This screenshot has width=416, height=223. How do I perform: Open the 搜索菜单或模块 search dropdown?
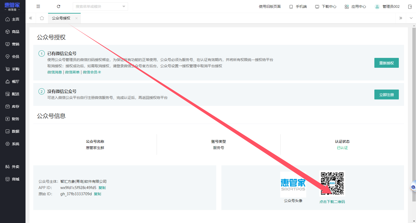pyautogui.click(x=100, y=6)
